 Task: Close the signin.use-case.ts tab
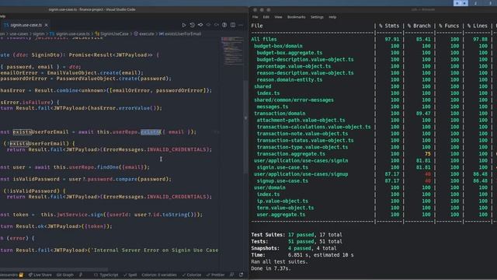[x=47, y=25]
